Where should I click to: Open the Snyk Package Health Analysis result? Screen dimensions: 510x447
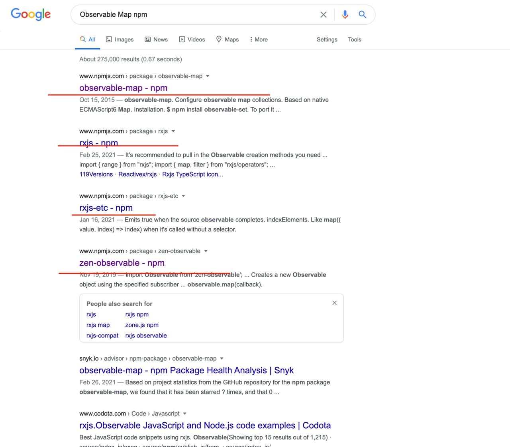coord(186,371)
